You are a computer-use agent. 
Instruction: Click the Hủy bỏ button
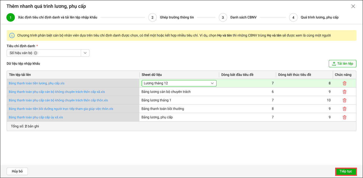pyautogui.click(x=17, y=171)
